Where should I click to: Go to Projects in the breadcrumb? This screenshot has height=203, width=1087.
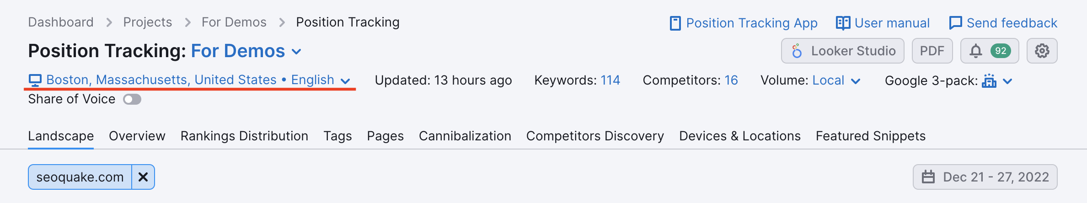pos(148,22)
